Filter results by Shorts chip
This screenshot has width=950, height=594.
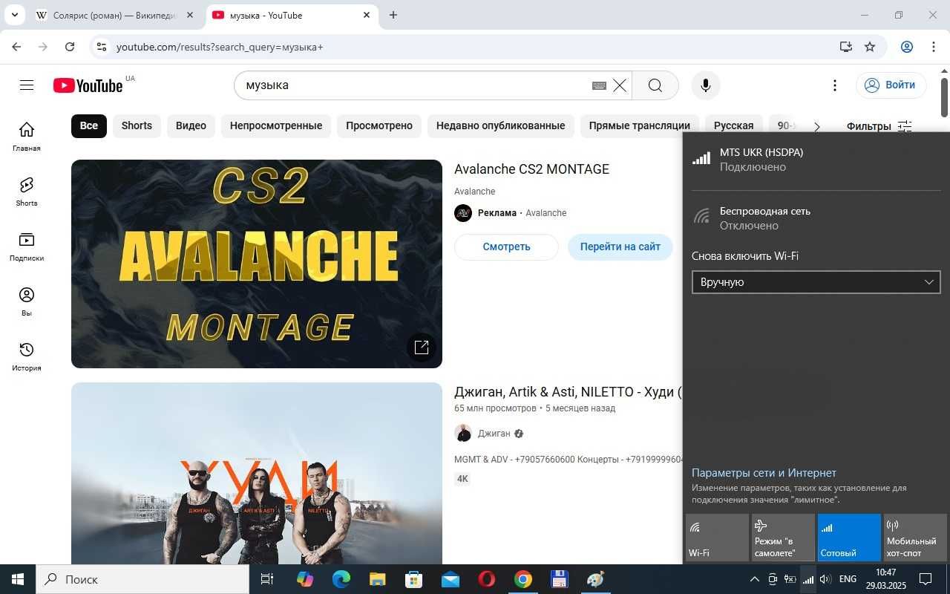click(x=137, y=126)
